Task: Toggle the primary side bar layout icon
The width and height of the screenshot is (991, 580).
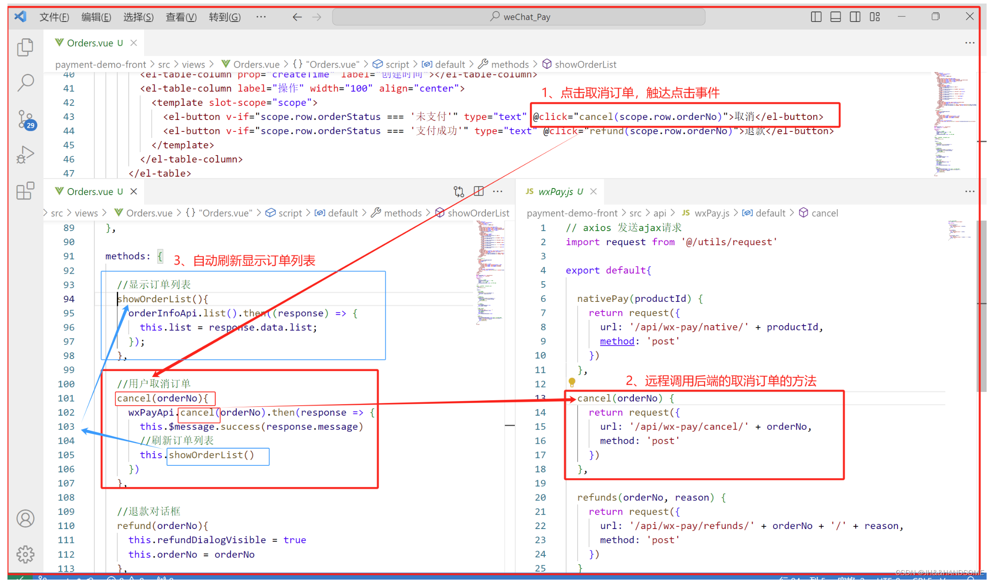Action: tap(816, 17)
